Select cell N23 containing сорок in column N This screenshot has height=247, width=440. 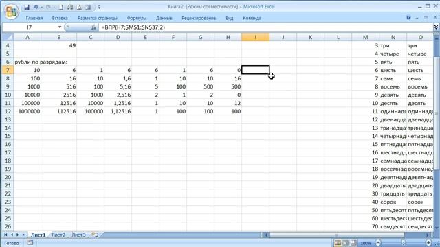pos(393,202)
